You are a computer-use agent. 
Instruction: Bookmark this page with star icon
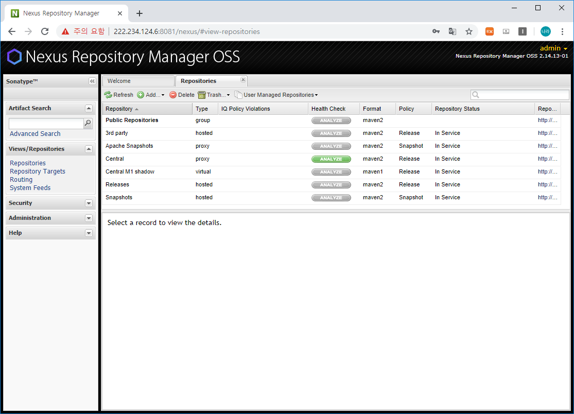click(x=469, y=31)
